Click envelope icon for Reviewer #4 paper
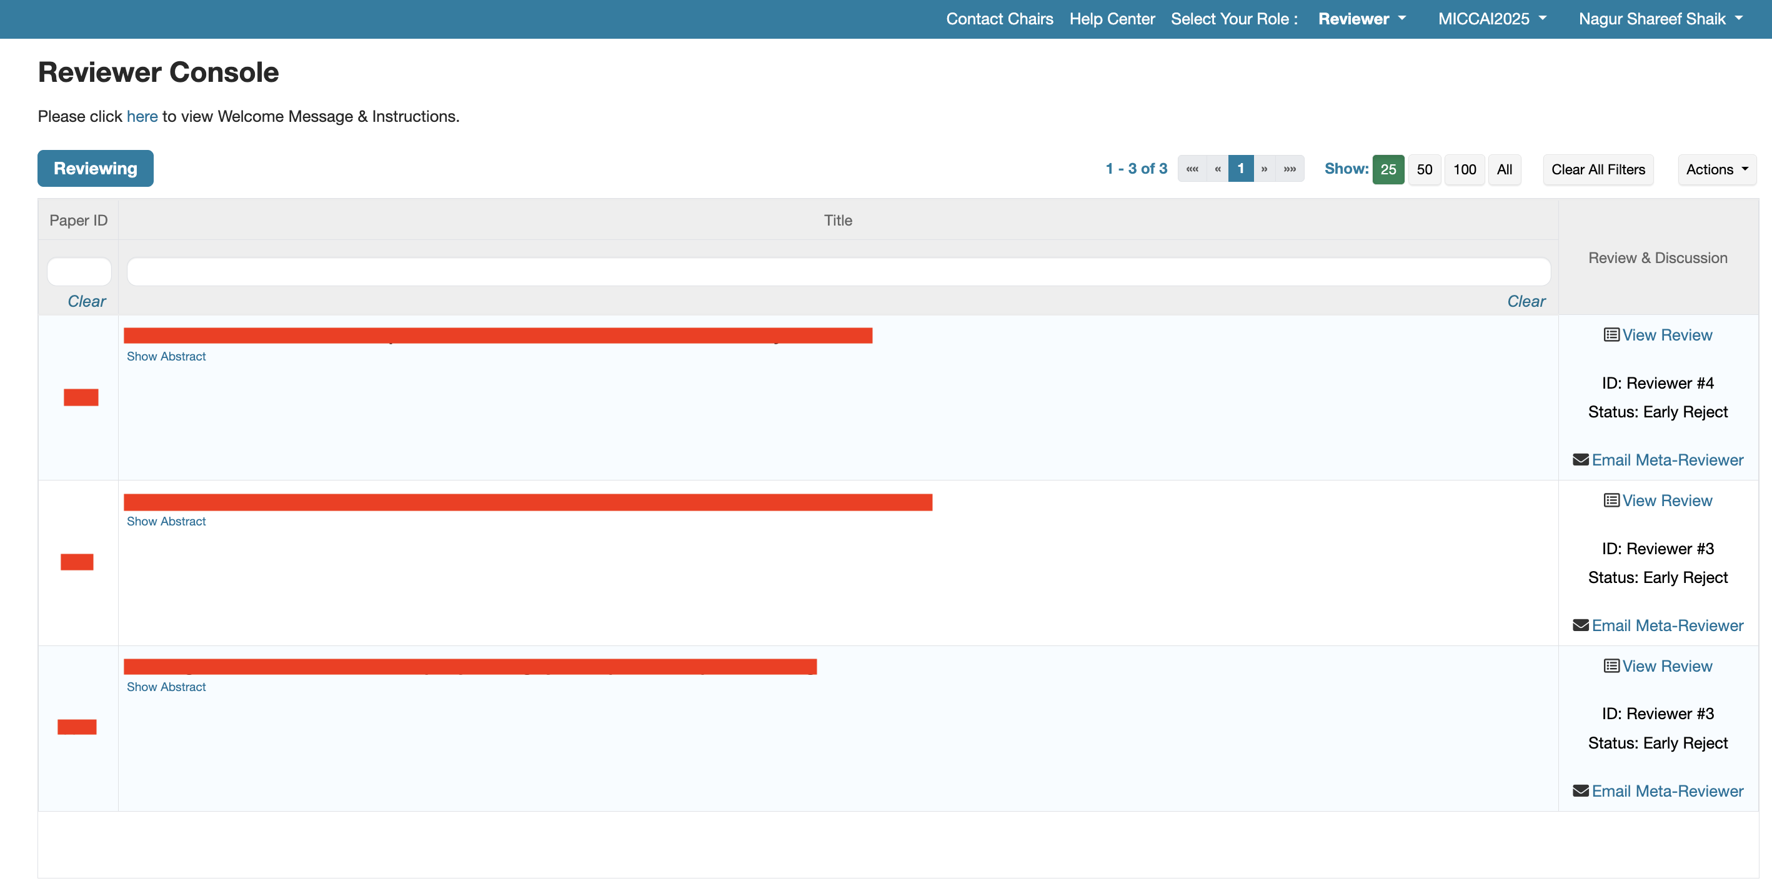Screen dimensions: 1772x886 (1580, 459)
